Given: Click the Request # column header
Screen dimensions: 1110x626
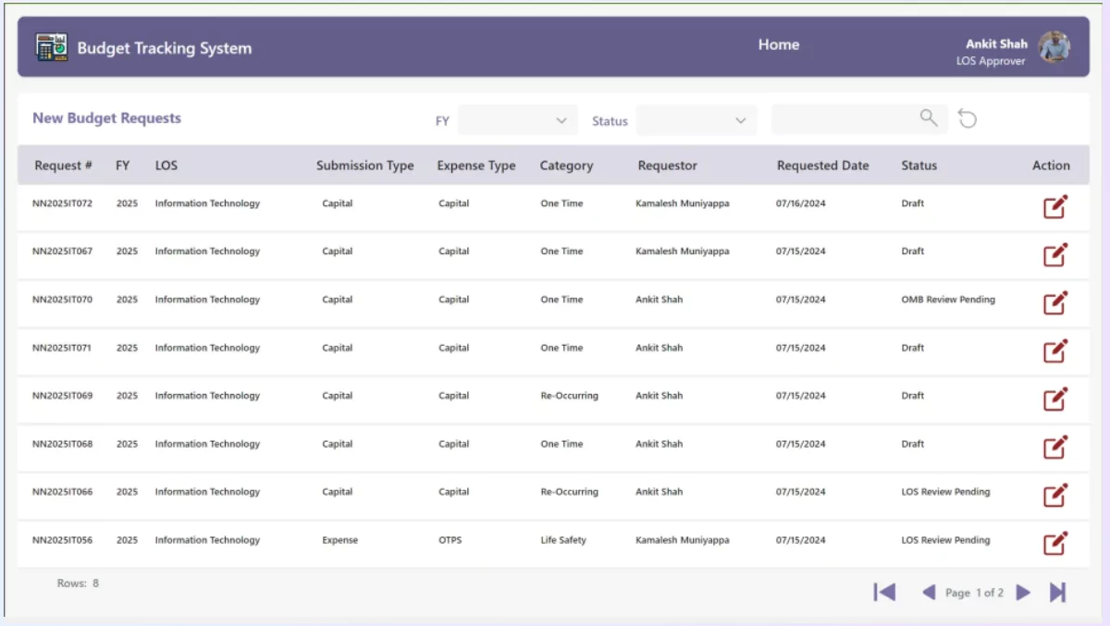Looking at the screenshot, I should pyautogui.click(x=63, y=166).
